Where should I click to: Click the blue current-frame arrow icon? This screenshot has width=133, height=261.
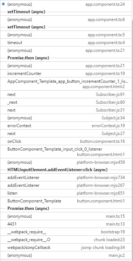[4, 4]
